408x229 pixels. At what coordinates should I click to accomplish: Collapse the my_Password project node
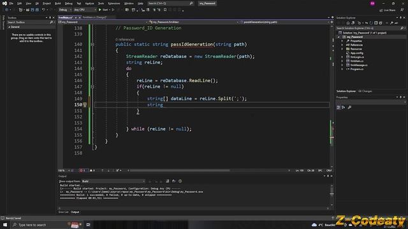coord(339,37)
